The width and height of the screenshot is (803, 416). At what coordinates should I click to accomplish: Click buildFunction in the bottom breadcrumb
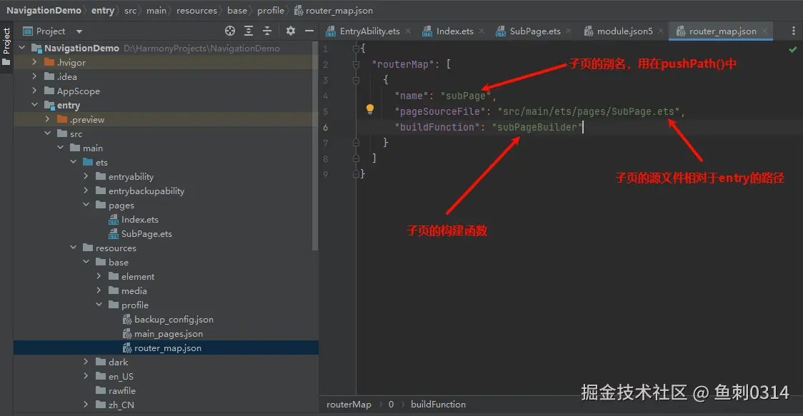pos(438,405)
